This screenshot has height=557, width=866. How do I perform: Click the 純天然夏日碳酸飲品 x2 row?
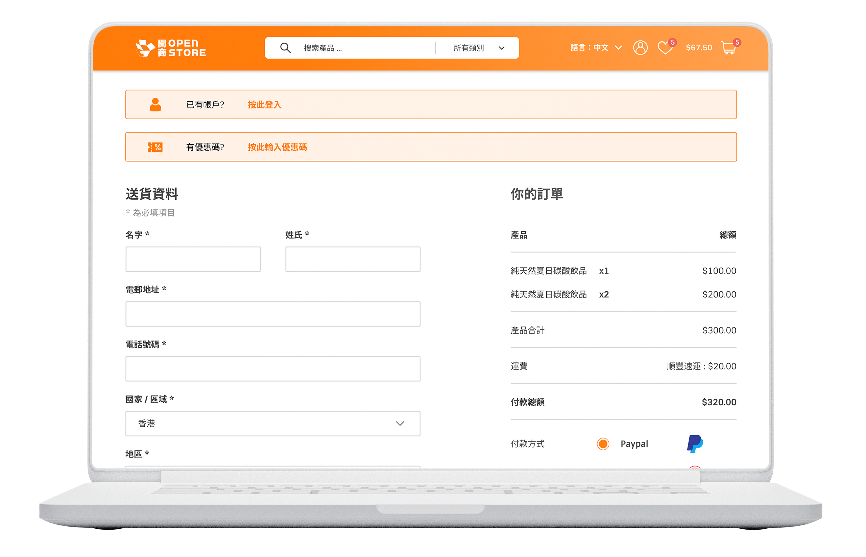623,294
